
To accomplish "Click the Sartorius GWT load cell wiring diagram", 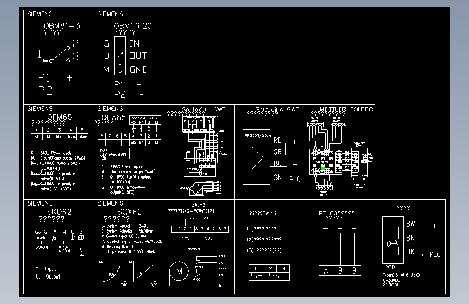I will (204, 156).
